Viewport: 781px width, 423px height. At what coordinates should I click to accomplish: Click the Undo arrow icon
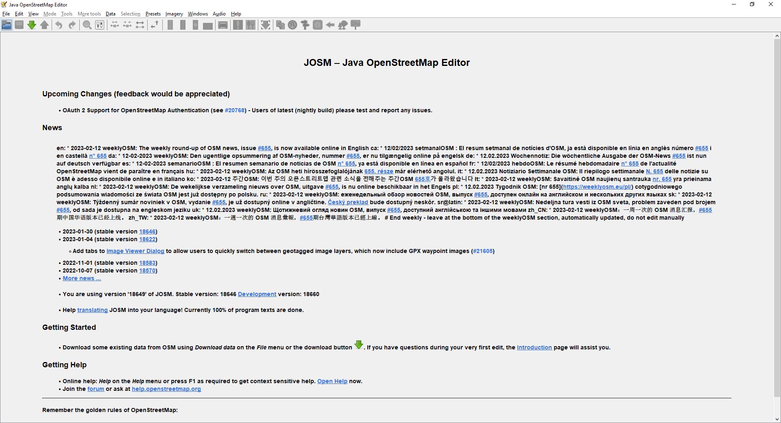59,25
